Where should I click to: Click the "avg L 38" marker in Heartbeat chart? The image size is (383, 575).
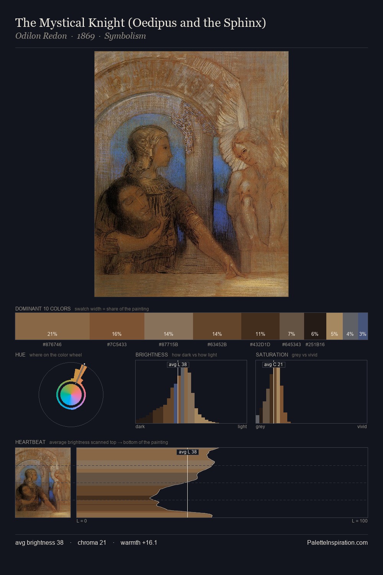click(x=188, y=452)
